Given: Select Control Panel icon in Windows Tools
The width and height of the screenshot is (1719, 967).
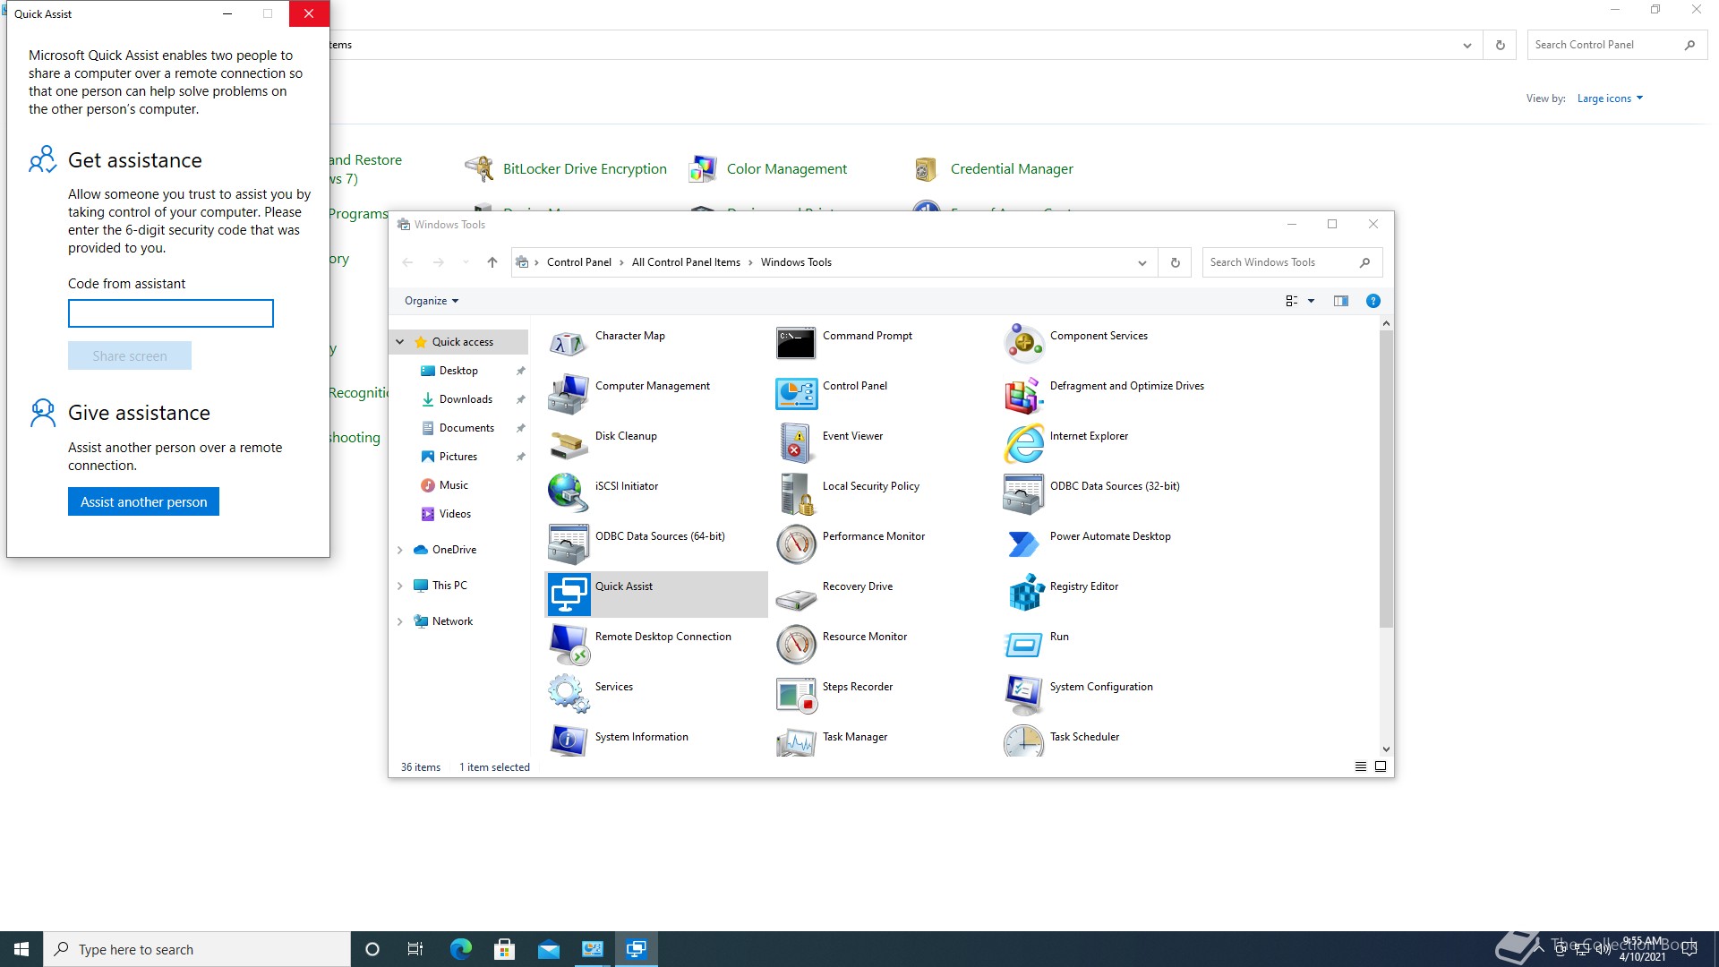Looking at the screenshot, I should coord(796,393).
